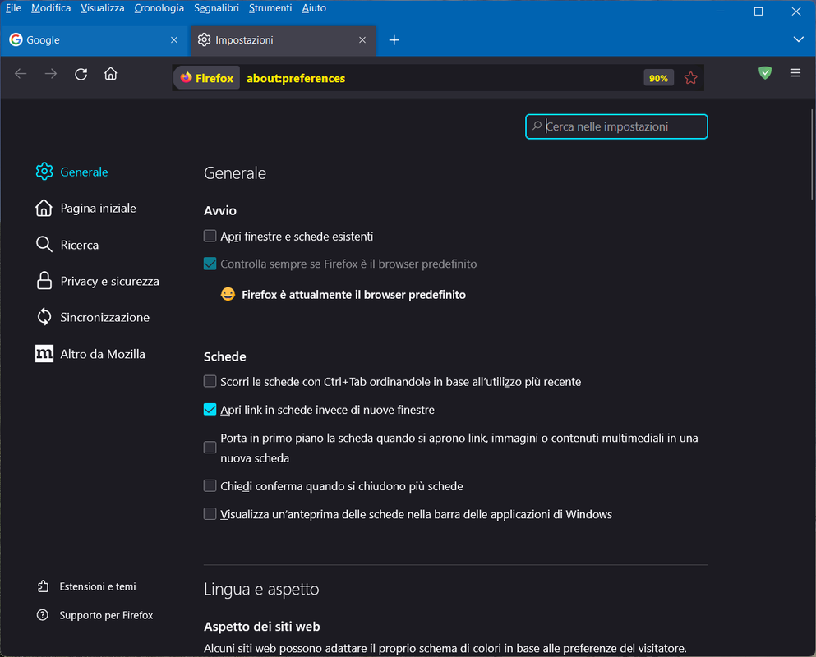
Task: Open the hamburger application menu
Action: coord(795,73)
